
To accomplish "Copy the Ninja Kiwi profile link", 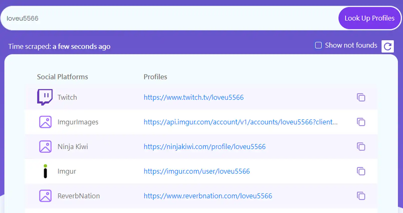I will 361,147.
